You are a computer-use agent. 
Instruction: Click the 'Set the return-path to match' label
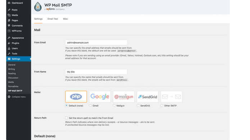click(91, 118)
